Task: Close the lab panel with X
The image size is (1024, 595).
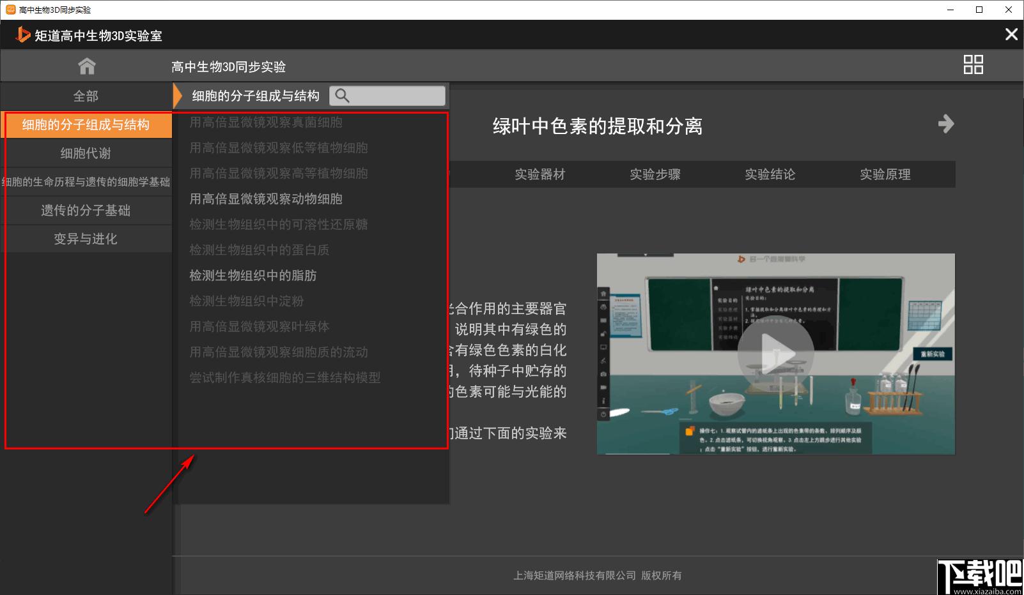Action: pyautogui.click(x=1011, y=34)
